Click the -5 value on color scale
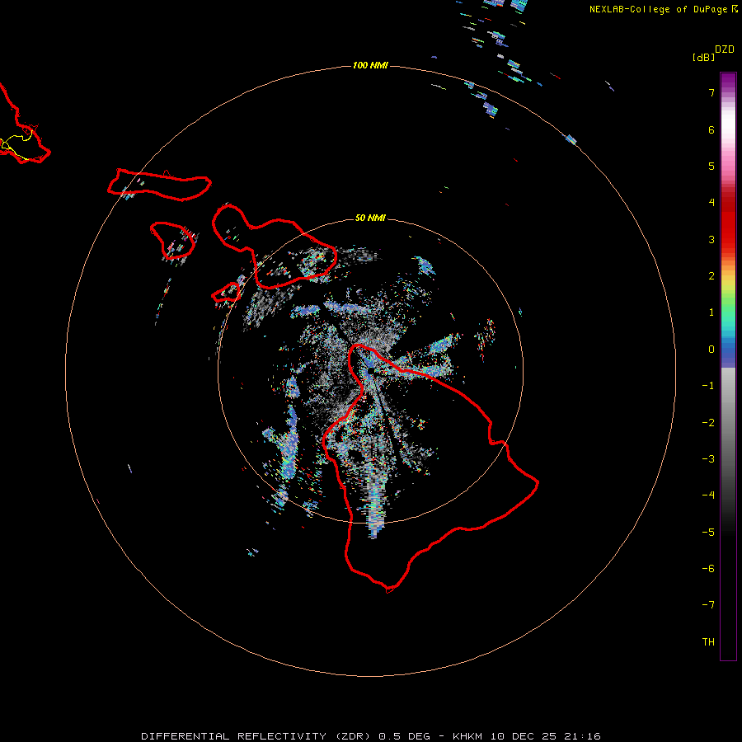Screen dimensions: 742x742 pyautogui.click(x=708, y=532)
